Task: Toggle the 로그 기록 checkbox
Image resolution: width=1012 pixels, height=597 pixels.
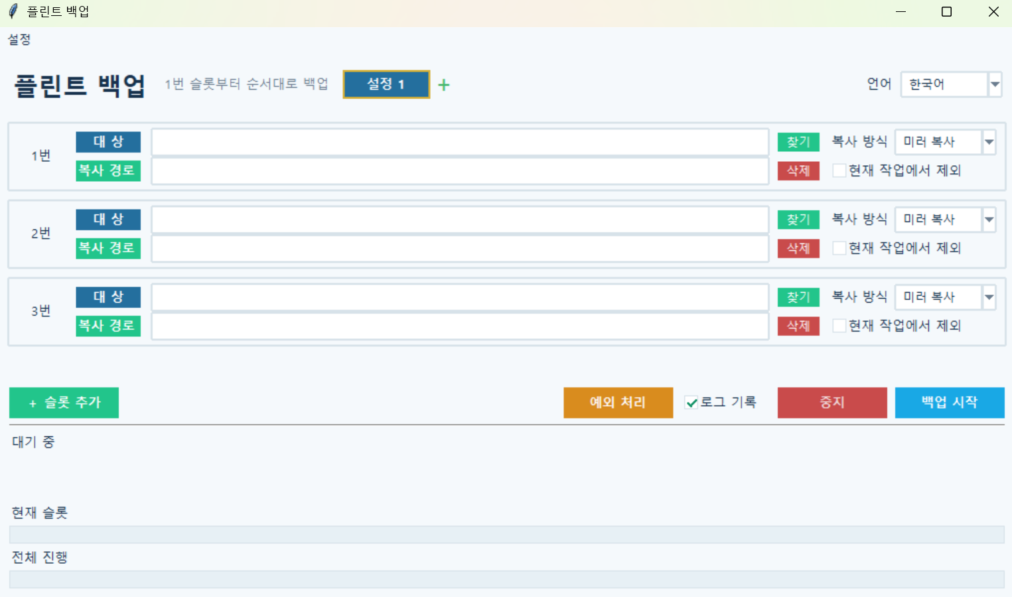Action: 691,403
